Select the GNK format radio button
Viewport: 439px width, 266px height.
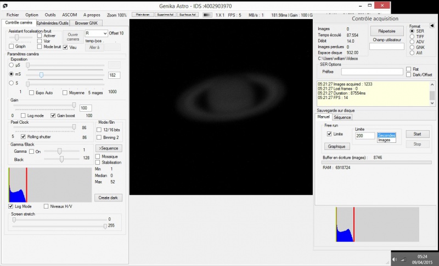pos(412,47)
